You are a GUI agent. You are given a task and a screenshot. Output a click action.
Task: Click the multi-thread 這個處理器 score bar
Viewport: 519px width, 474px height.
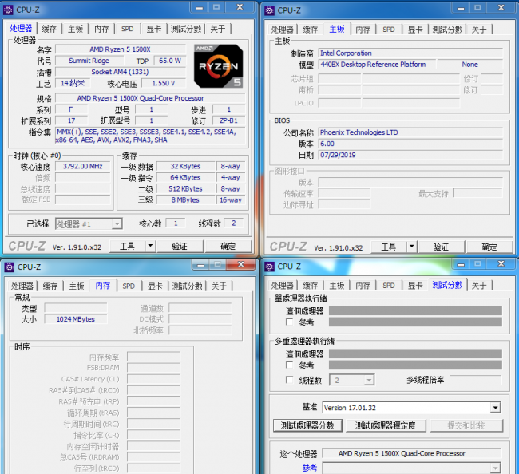pyautogui.click(x=415, y=354)
